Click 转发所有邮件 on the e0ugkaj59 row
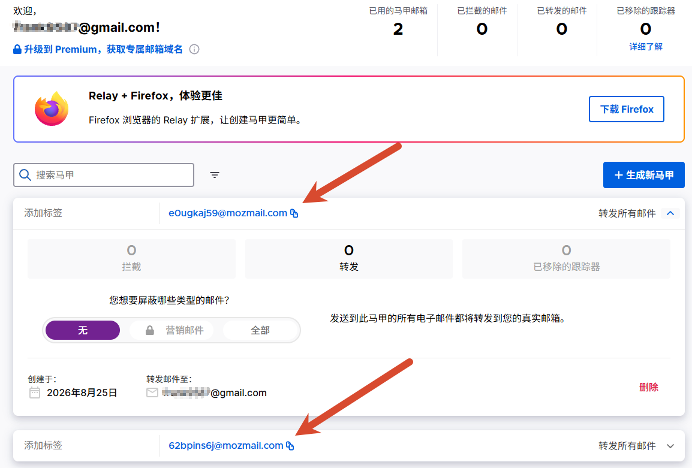 tap(627, 213)
